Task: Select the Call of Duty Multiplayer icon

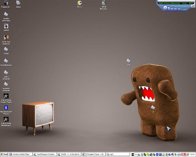Action: click(x=6, y=120)
